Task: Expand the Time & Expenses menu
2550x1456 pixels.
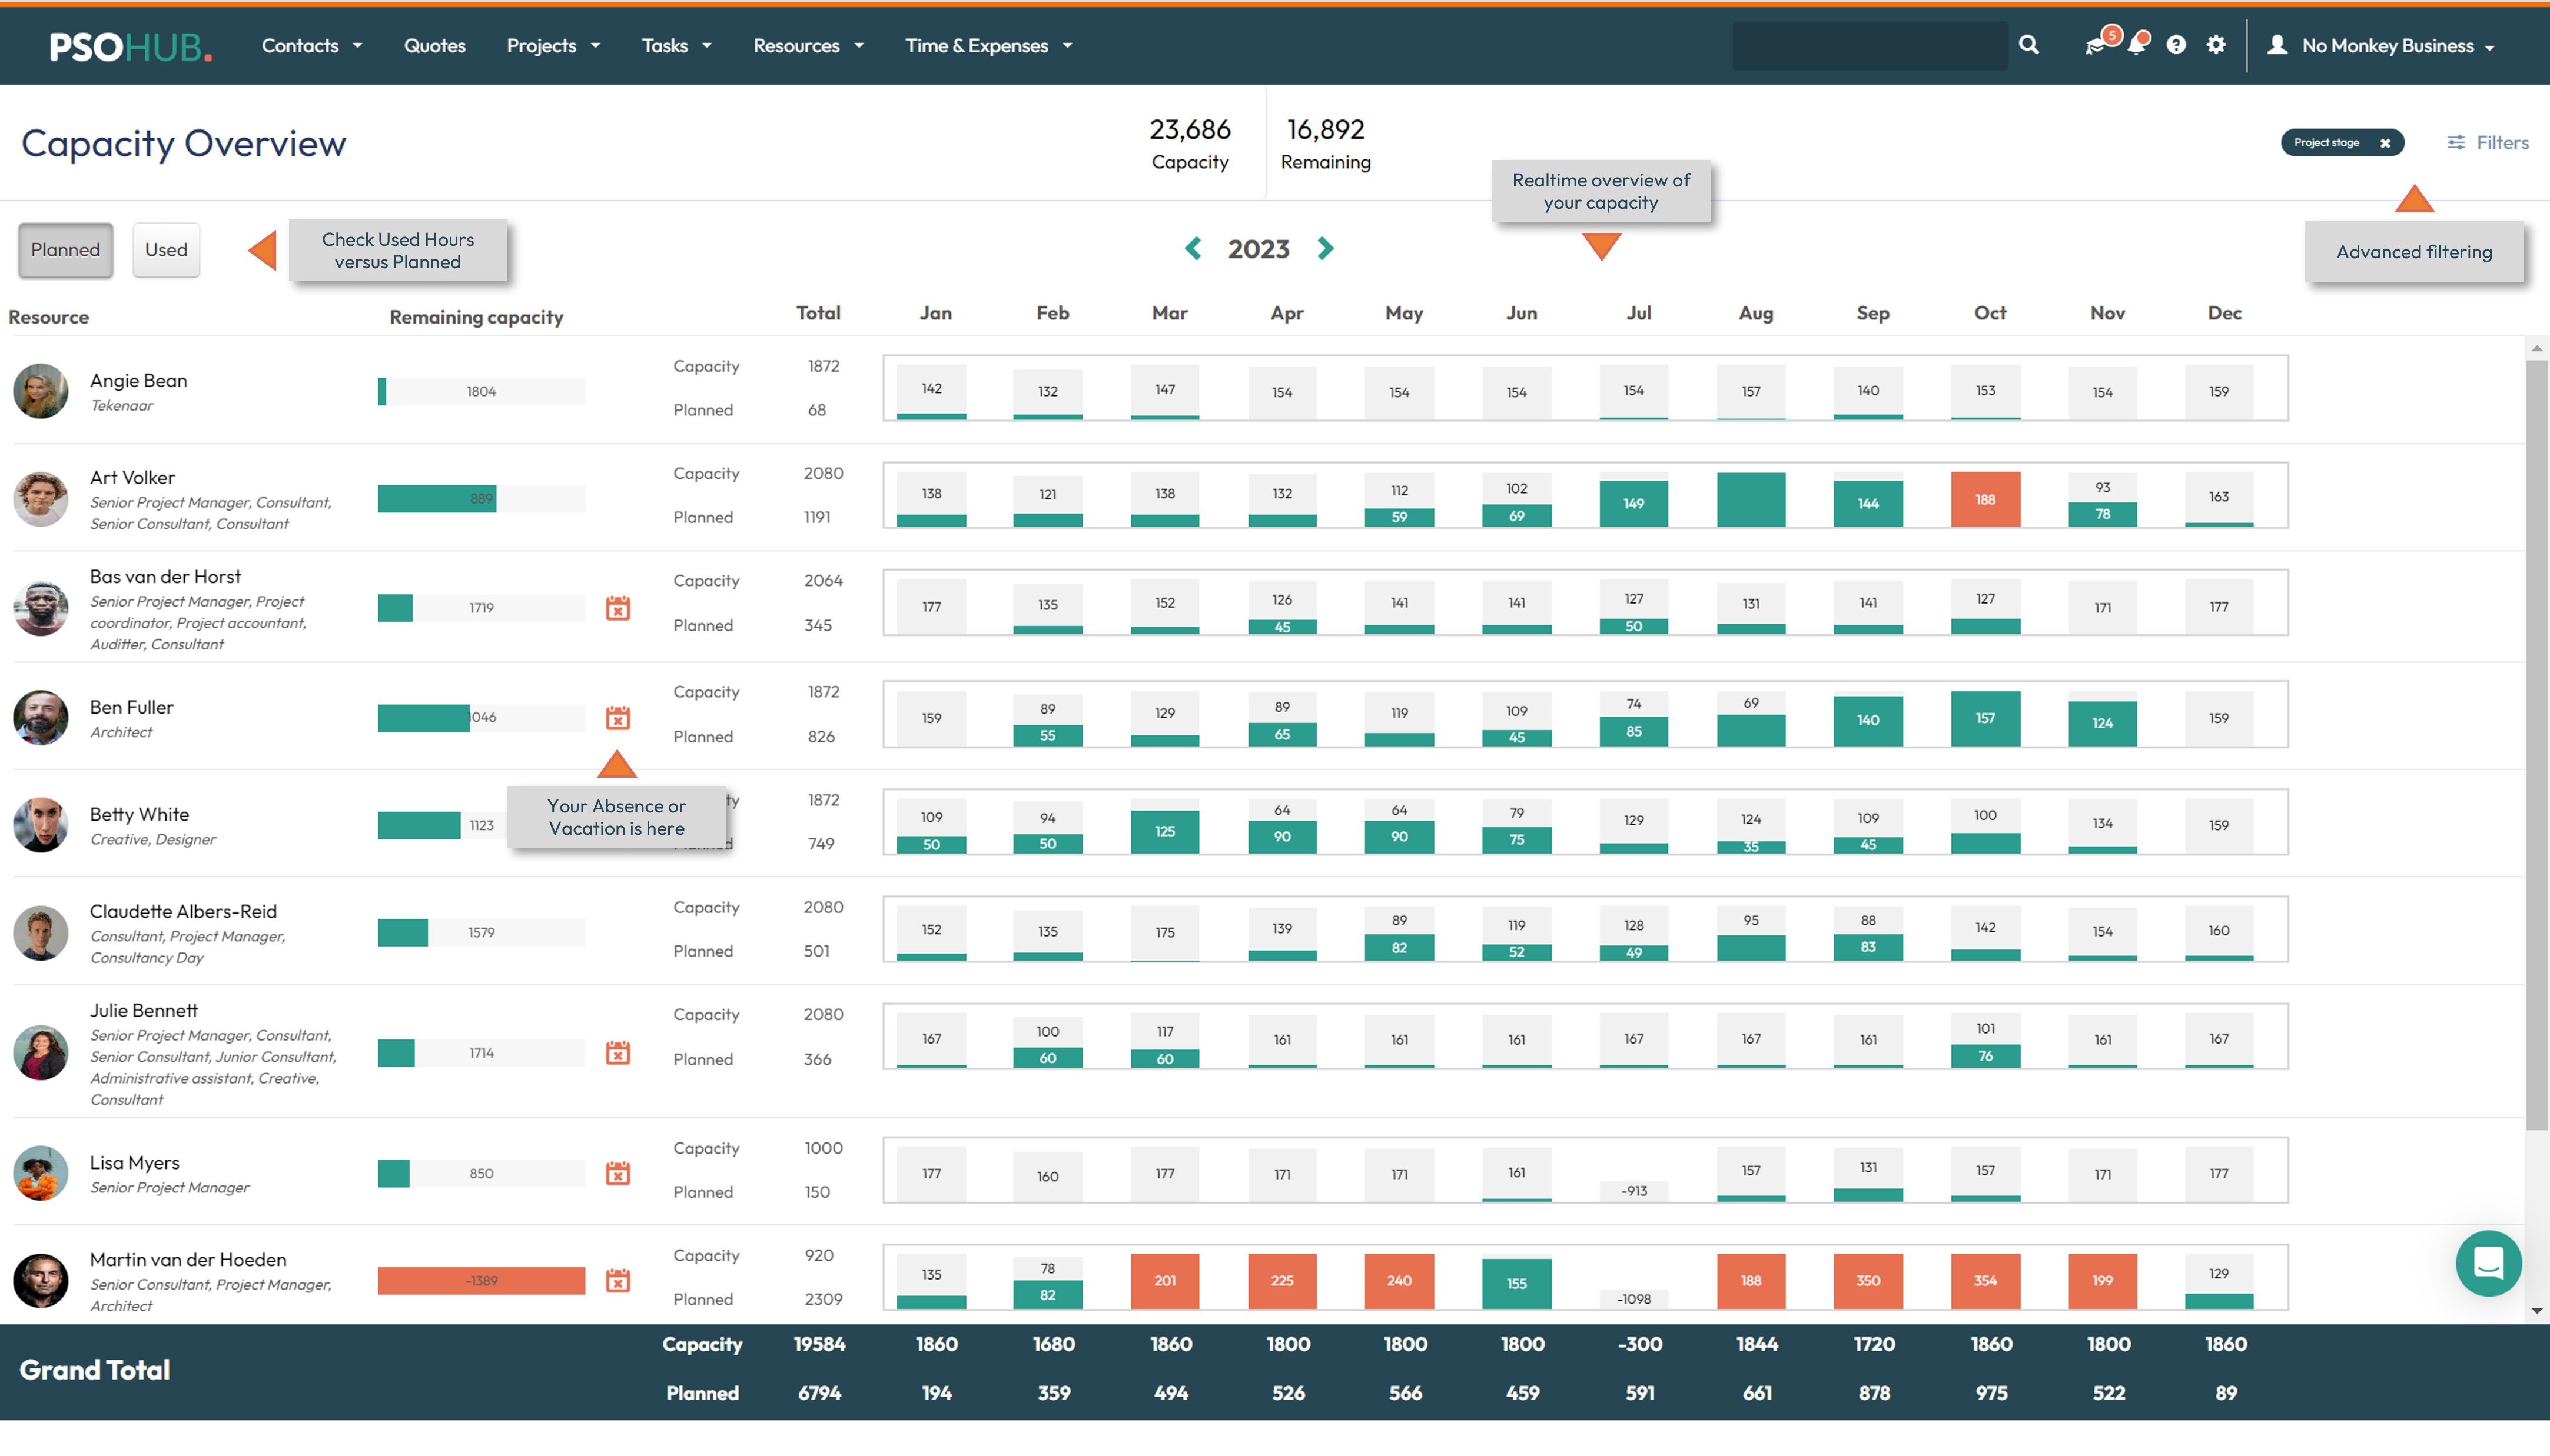Action: [987, 45]
